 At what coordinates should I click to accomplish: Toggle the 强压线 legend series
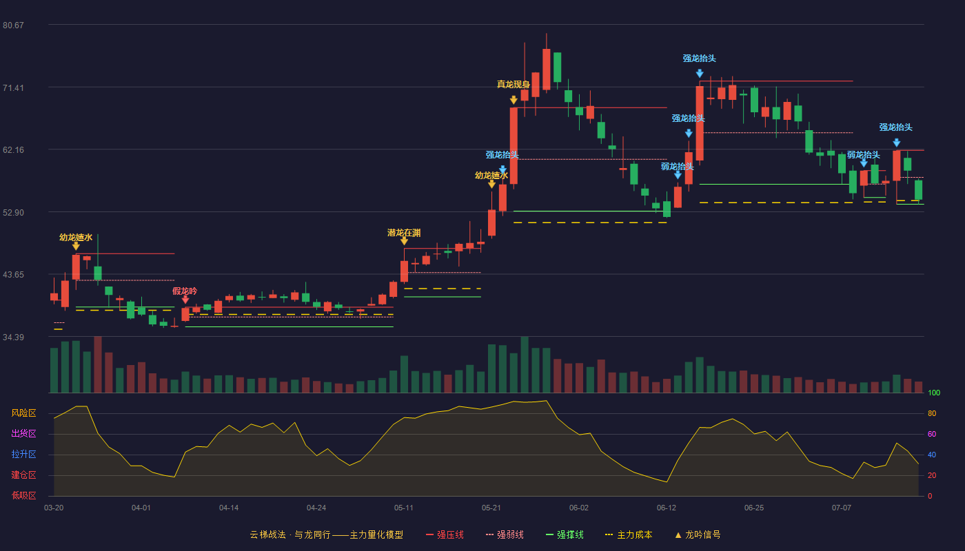[x=445, y=534]
